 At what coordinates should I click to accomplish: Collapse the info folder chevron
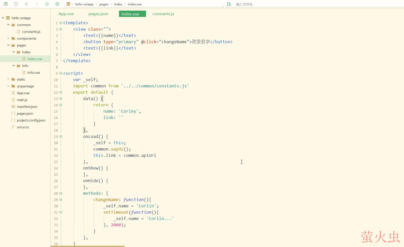pos(14,66)
